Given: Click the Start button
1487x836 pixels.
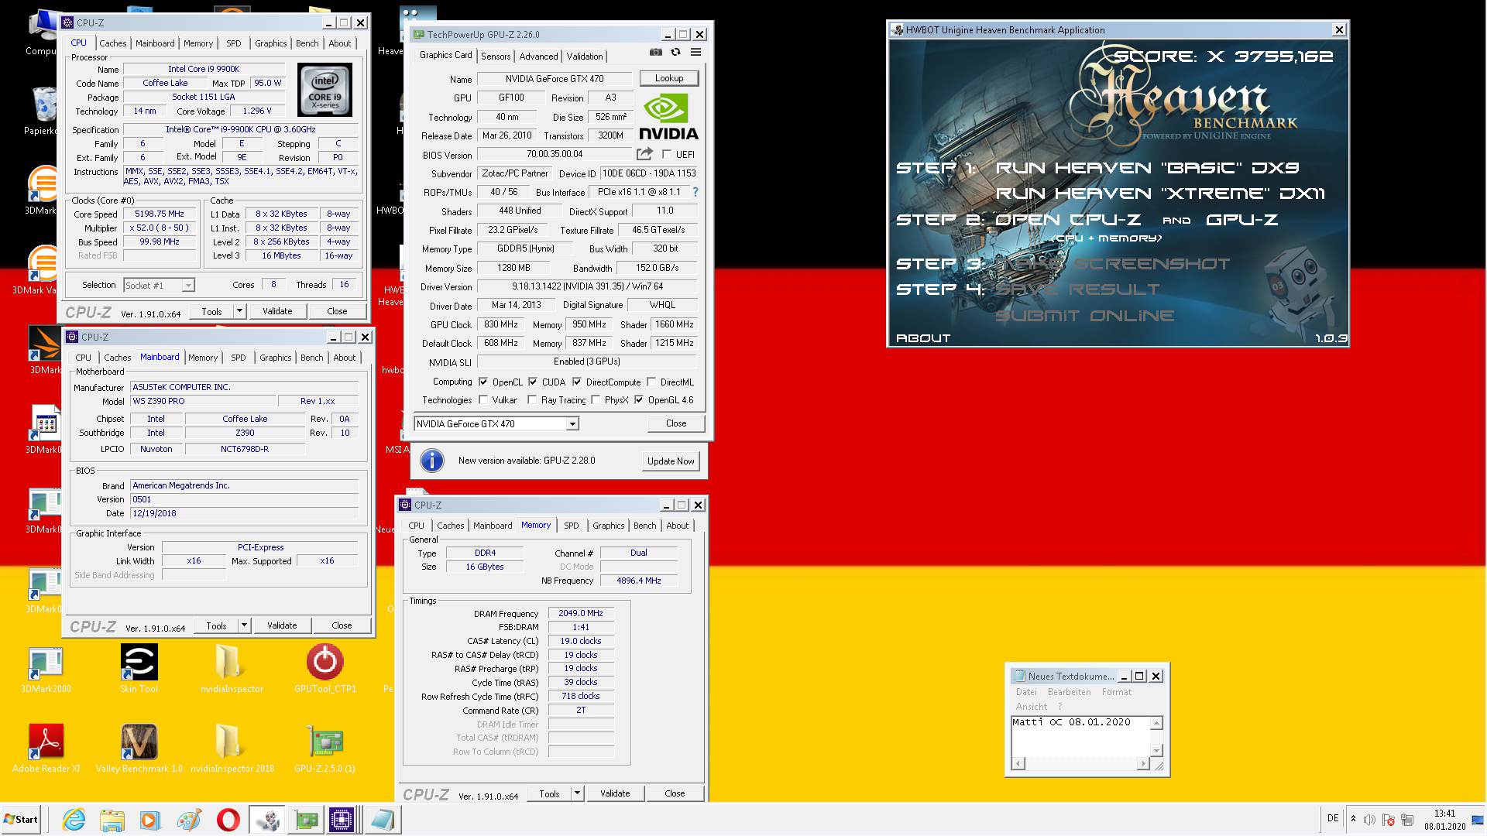Looking at the screenshot, I should click(x=21, y=820).
